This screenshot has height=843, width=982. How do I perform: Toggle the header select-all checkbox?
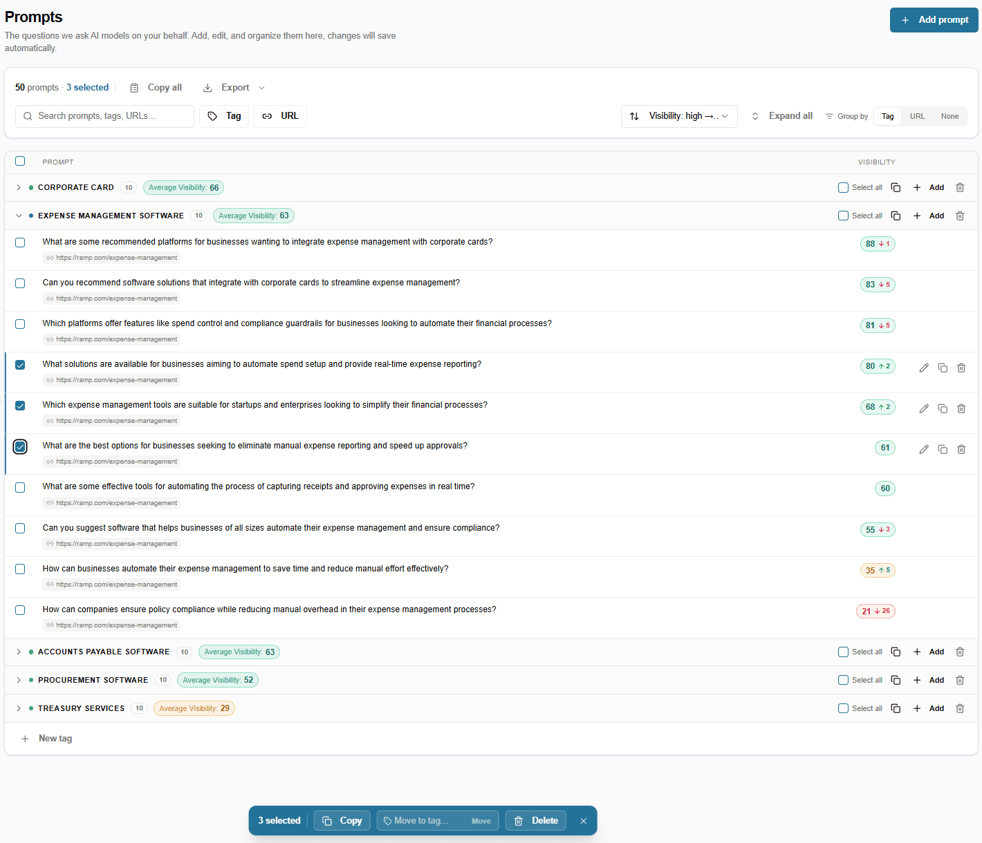(20, 161)
